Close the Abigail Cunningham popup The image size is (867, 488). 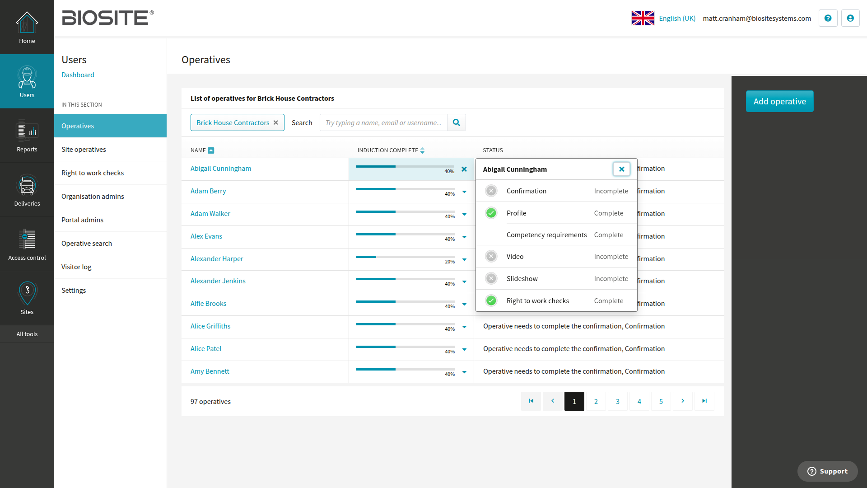[x=622, y=169]
